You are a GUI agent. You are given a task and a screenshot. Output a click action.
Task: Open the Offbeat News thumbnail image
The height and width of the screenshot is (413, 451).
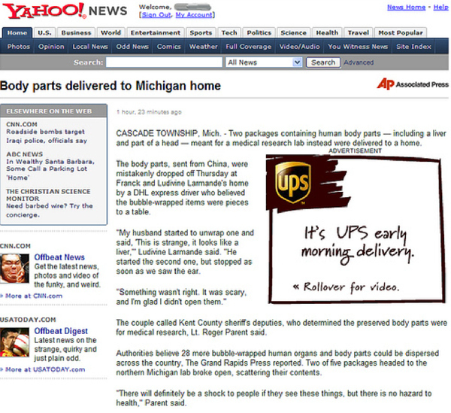click(14, 269)
